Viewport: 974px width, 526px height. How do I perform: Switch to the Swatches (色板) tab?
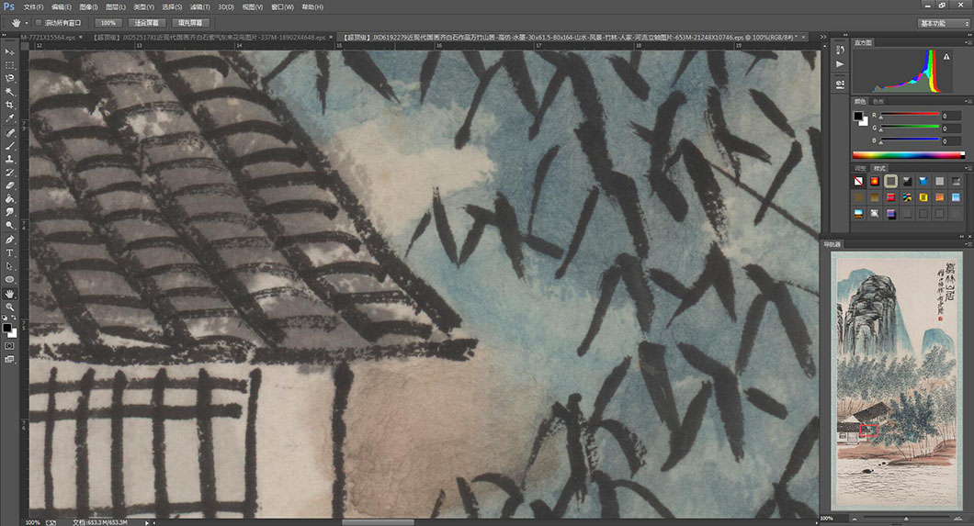(x=878, y=101)
